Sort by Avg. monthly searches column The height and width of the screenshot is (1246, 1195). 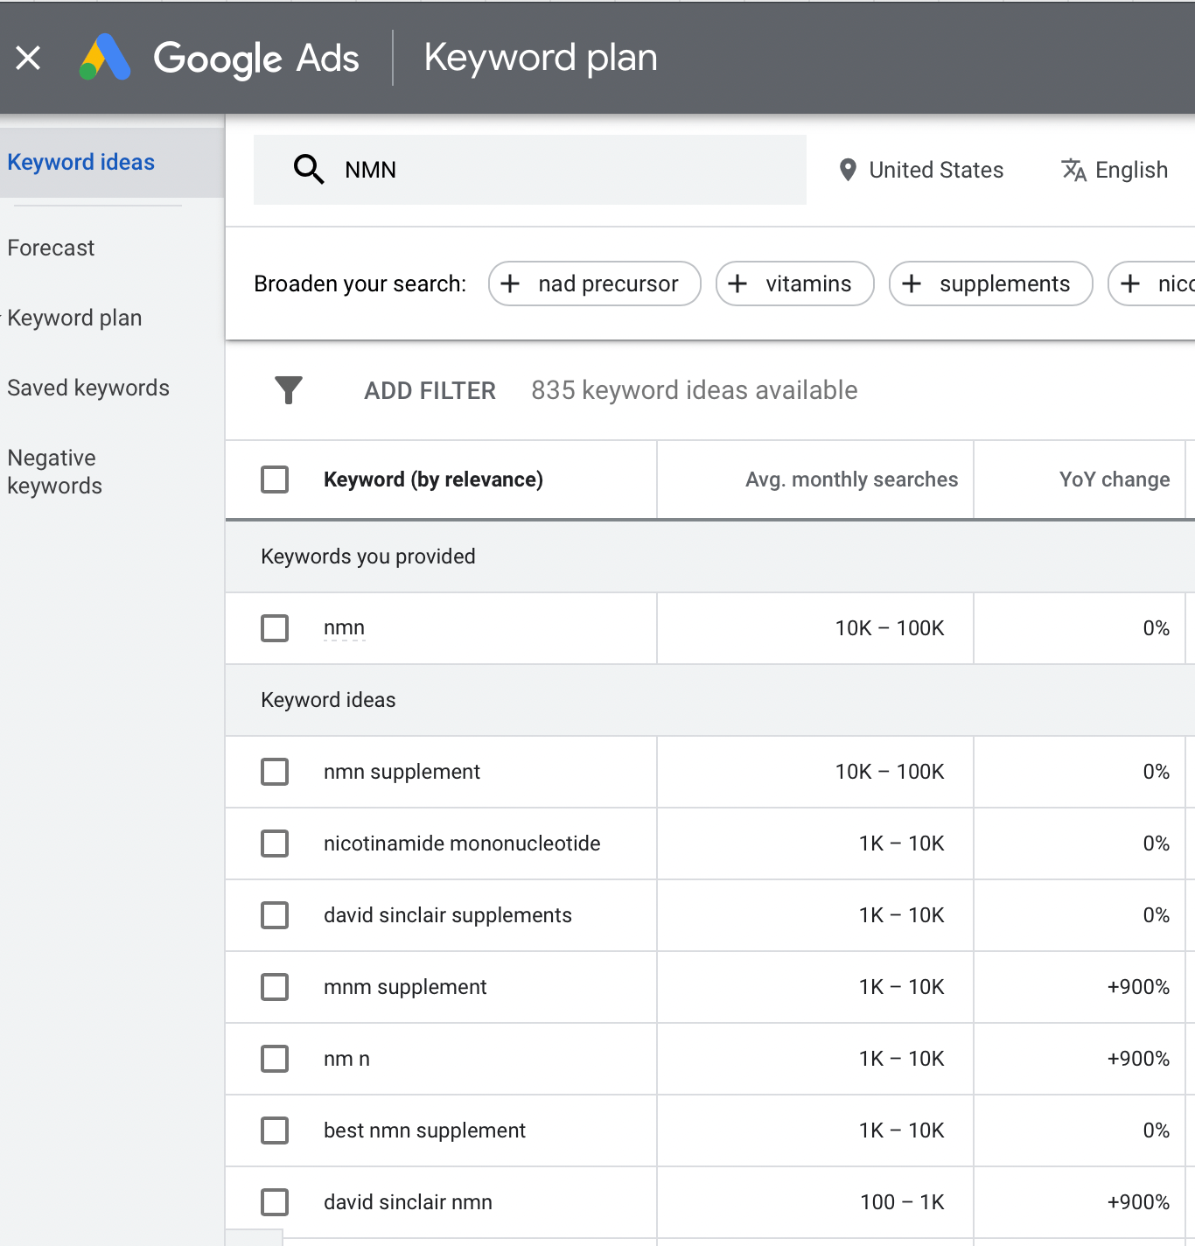(x=851, y=479)
